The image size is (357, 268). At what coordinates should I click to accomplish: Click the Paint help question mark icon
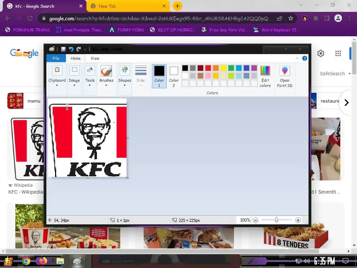304,58
